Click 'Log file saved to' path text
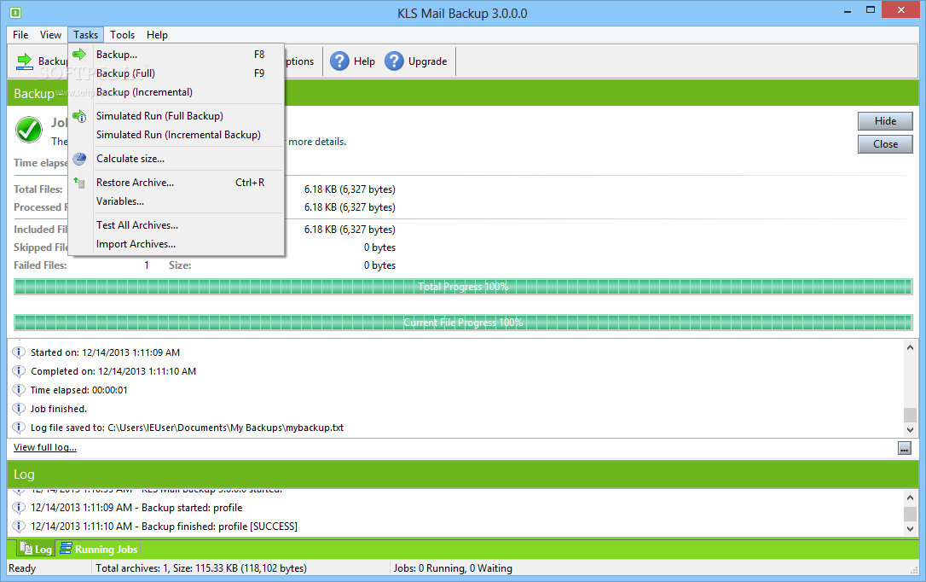Image resolution: width=926 pixels, height=582 pixels. [x=188, y=428]
